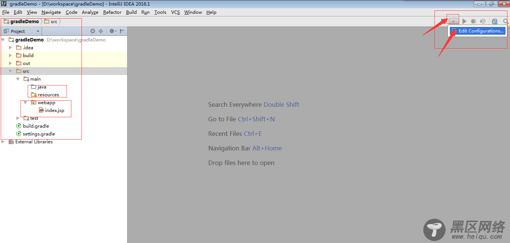Screen dimensions: 510x243
Task: Open the Help menu
Action: coord(211,12)
